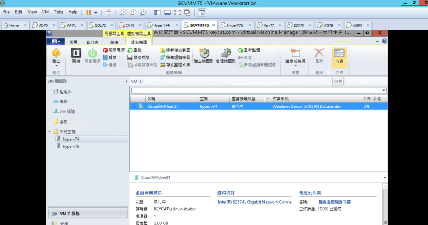The width and height of the screenshot is (428, 225).
Task: Click the 內容 (Properties) ribbon icon
Action: [x=339, y=55]
